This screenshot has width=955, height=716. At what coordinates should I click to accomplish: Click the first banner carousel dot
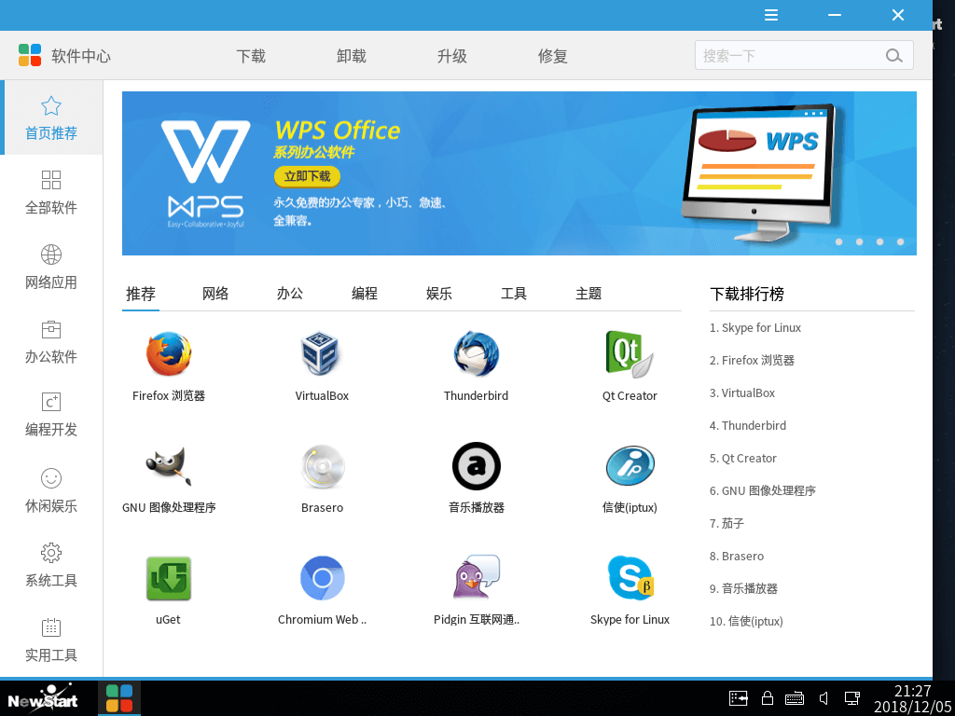click(838, 241)
